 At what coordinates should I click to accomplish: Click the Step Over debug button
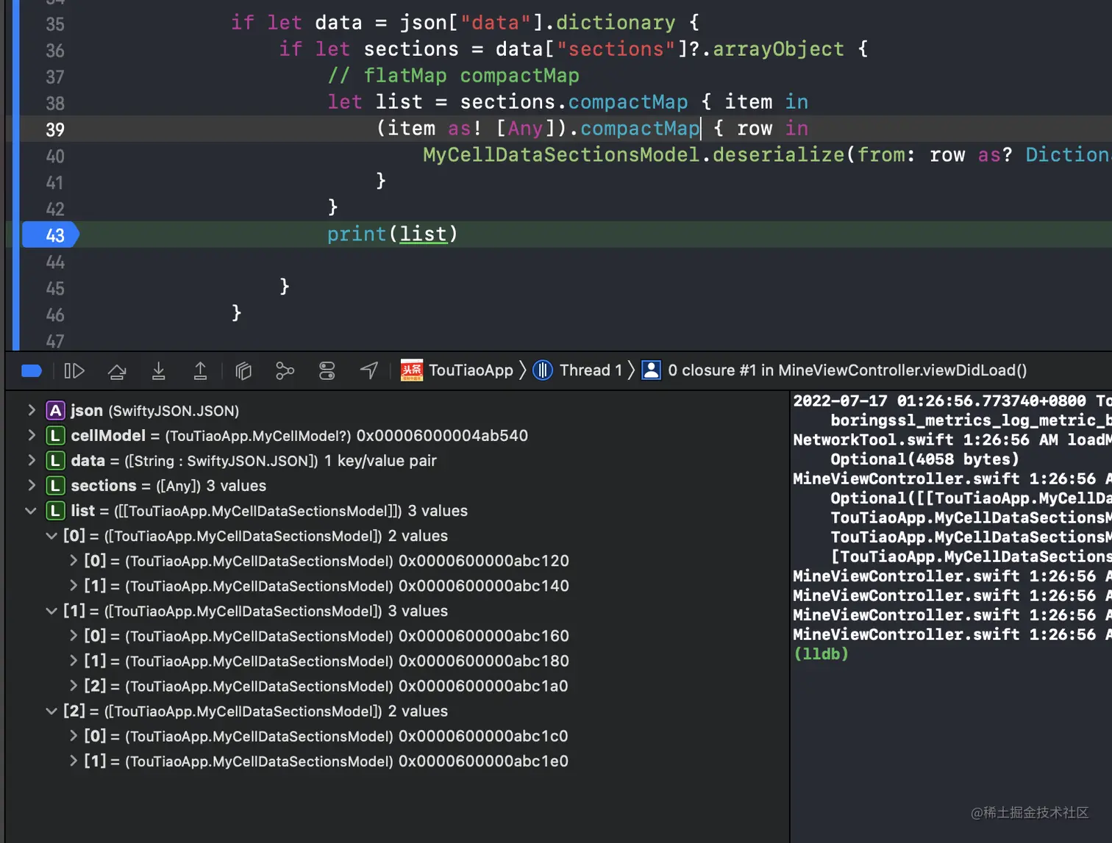click(117, 370)
